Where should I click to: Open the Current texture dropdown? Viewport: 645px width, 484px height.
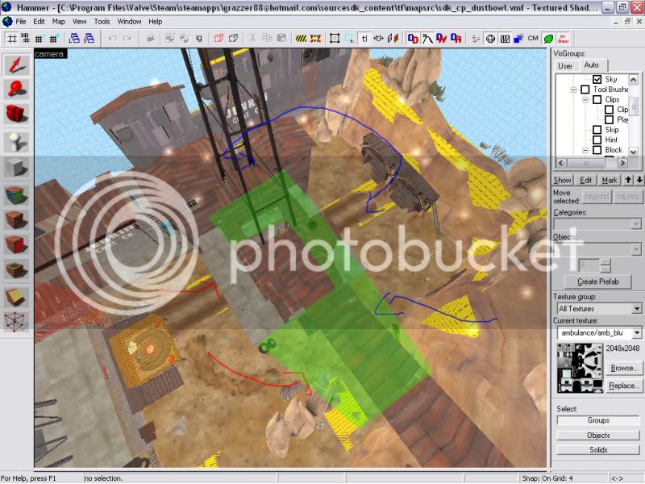636,332
